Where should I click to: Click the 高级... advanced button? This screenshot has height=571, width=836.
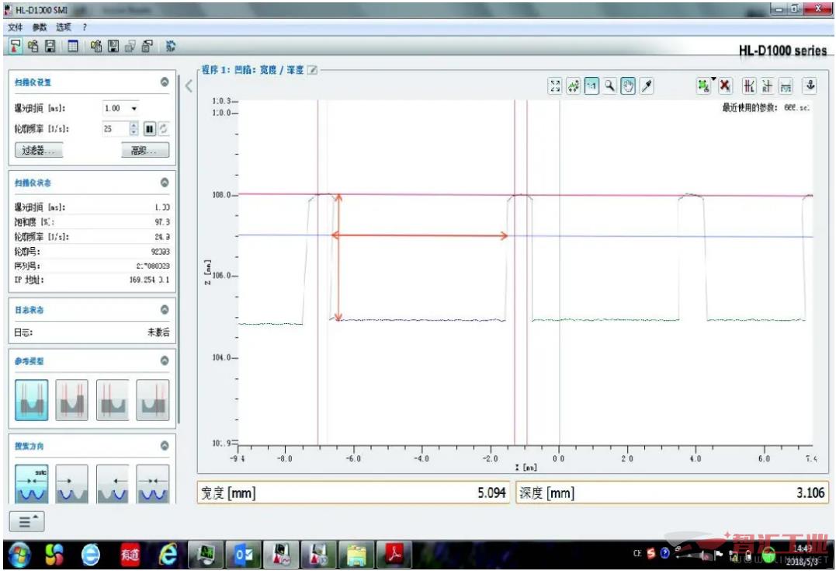tap(145, 150)
